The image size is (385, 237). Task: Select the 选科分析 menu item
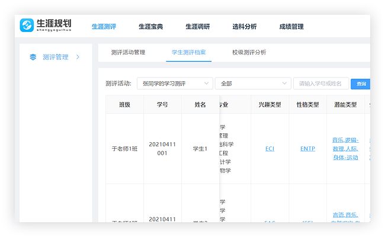coord(245,27)
